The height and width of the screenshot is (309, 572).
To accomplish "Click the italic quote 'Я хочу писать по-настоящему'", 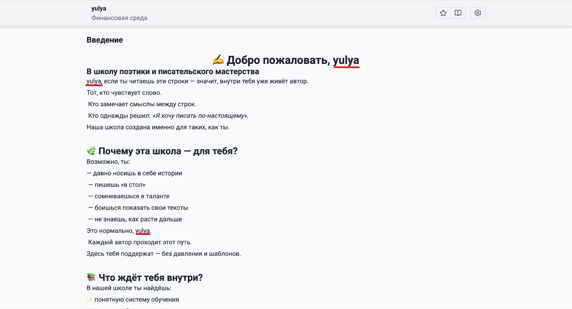I will 200,116.
